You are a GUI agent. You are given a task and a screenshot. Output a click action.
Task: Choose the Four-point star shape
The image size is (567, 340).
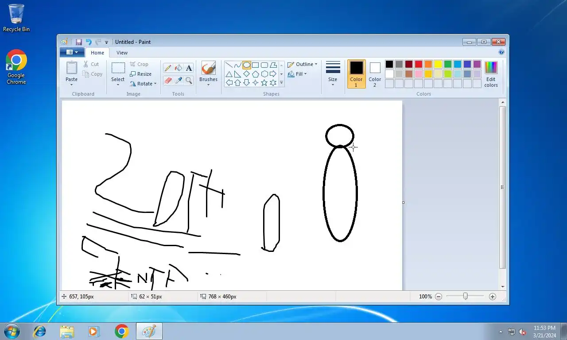pyautogui.click(x=256, y=83)
